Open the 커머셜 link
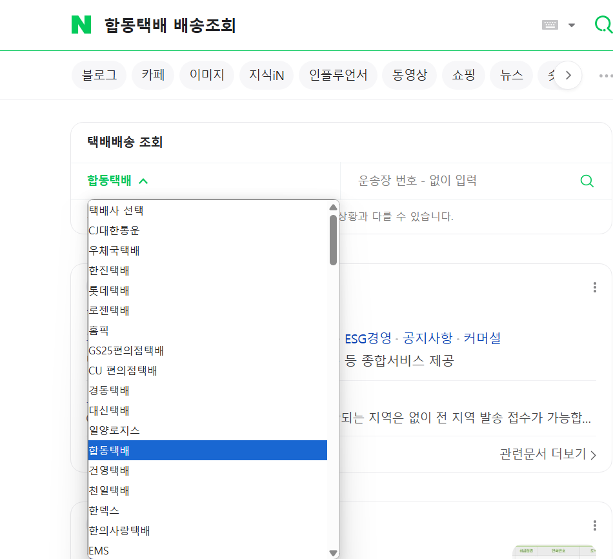Image resolution: width=613 pixels, height=559 pixels. [x=482, y=338]
